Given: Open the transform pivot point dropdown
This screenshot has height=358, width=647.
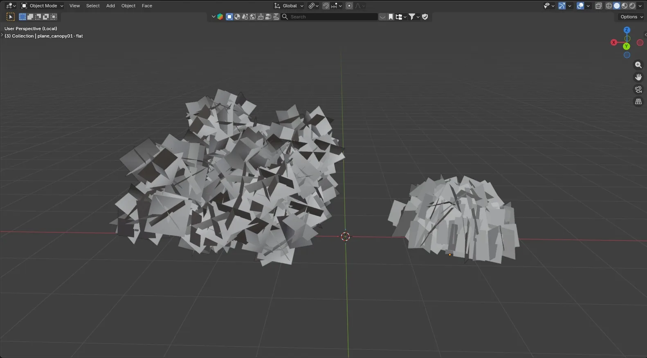Looking at the screenshot, I should (314, 6).
